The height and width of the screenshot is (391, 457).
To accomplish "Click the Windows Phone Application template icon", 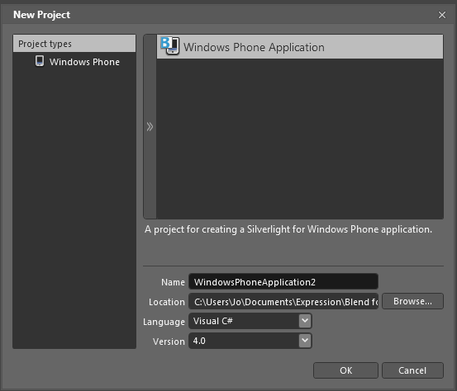I will [x=170, y=45].
